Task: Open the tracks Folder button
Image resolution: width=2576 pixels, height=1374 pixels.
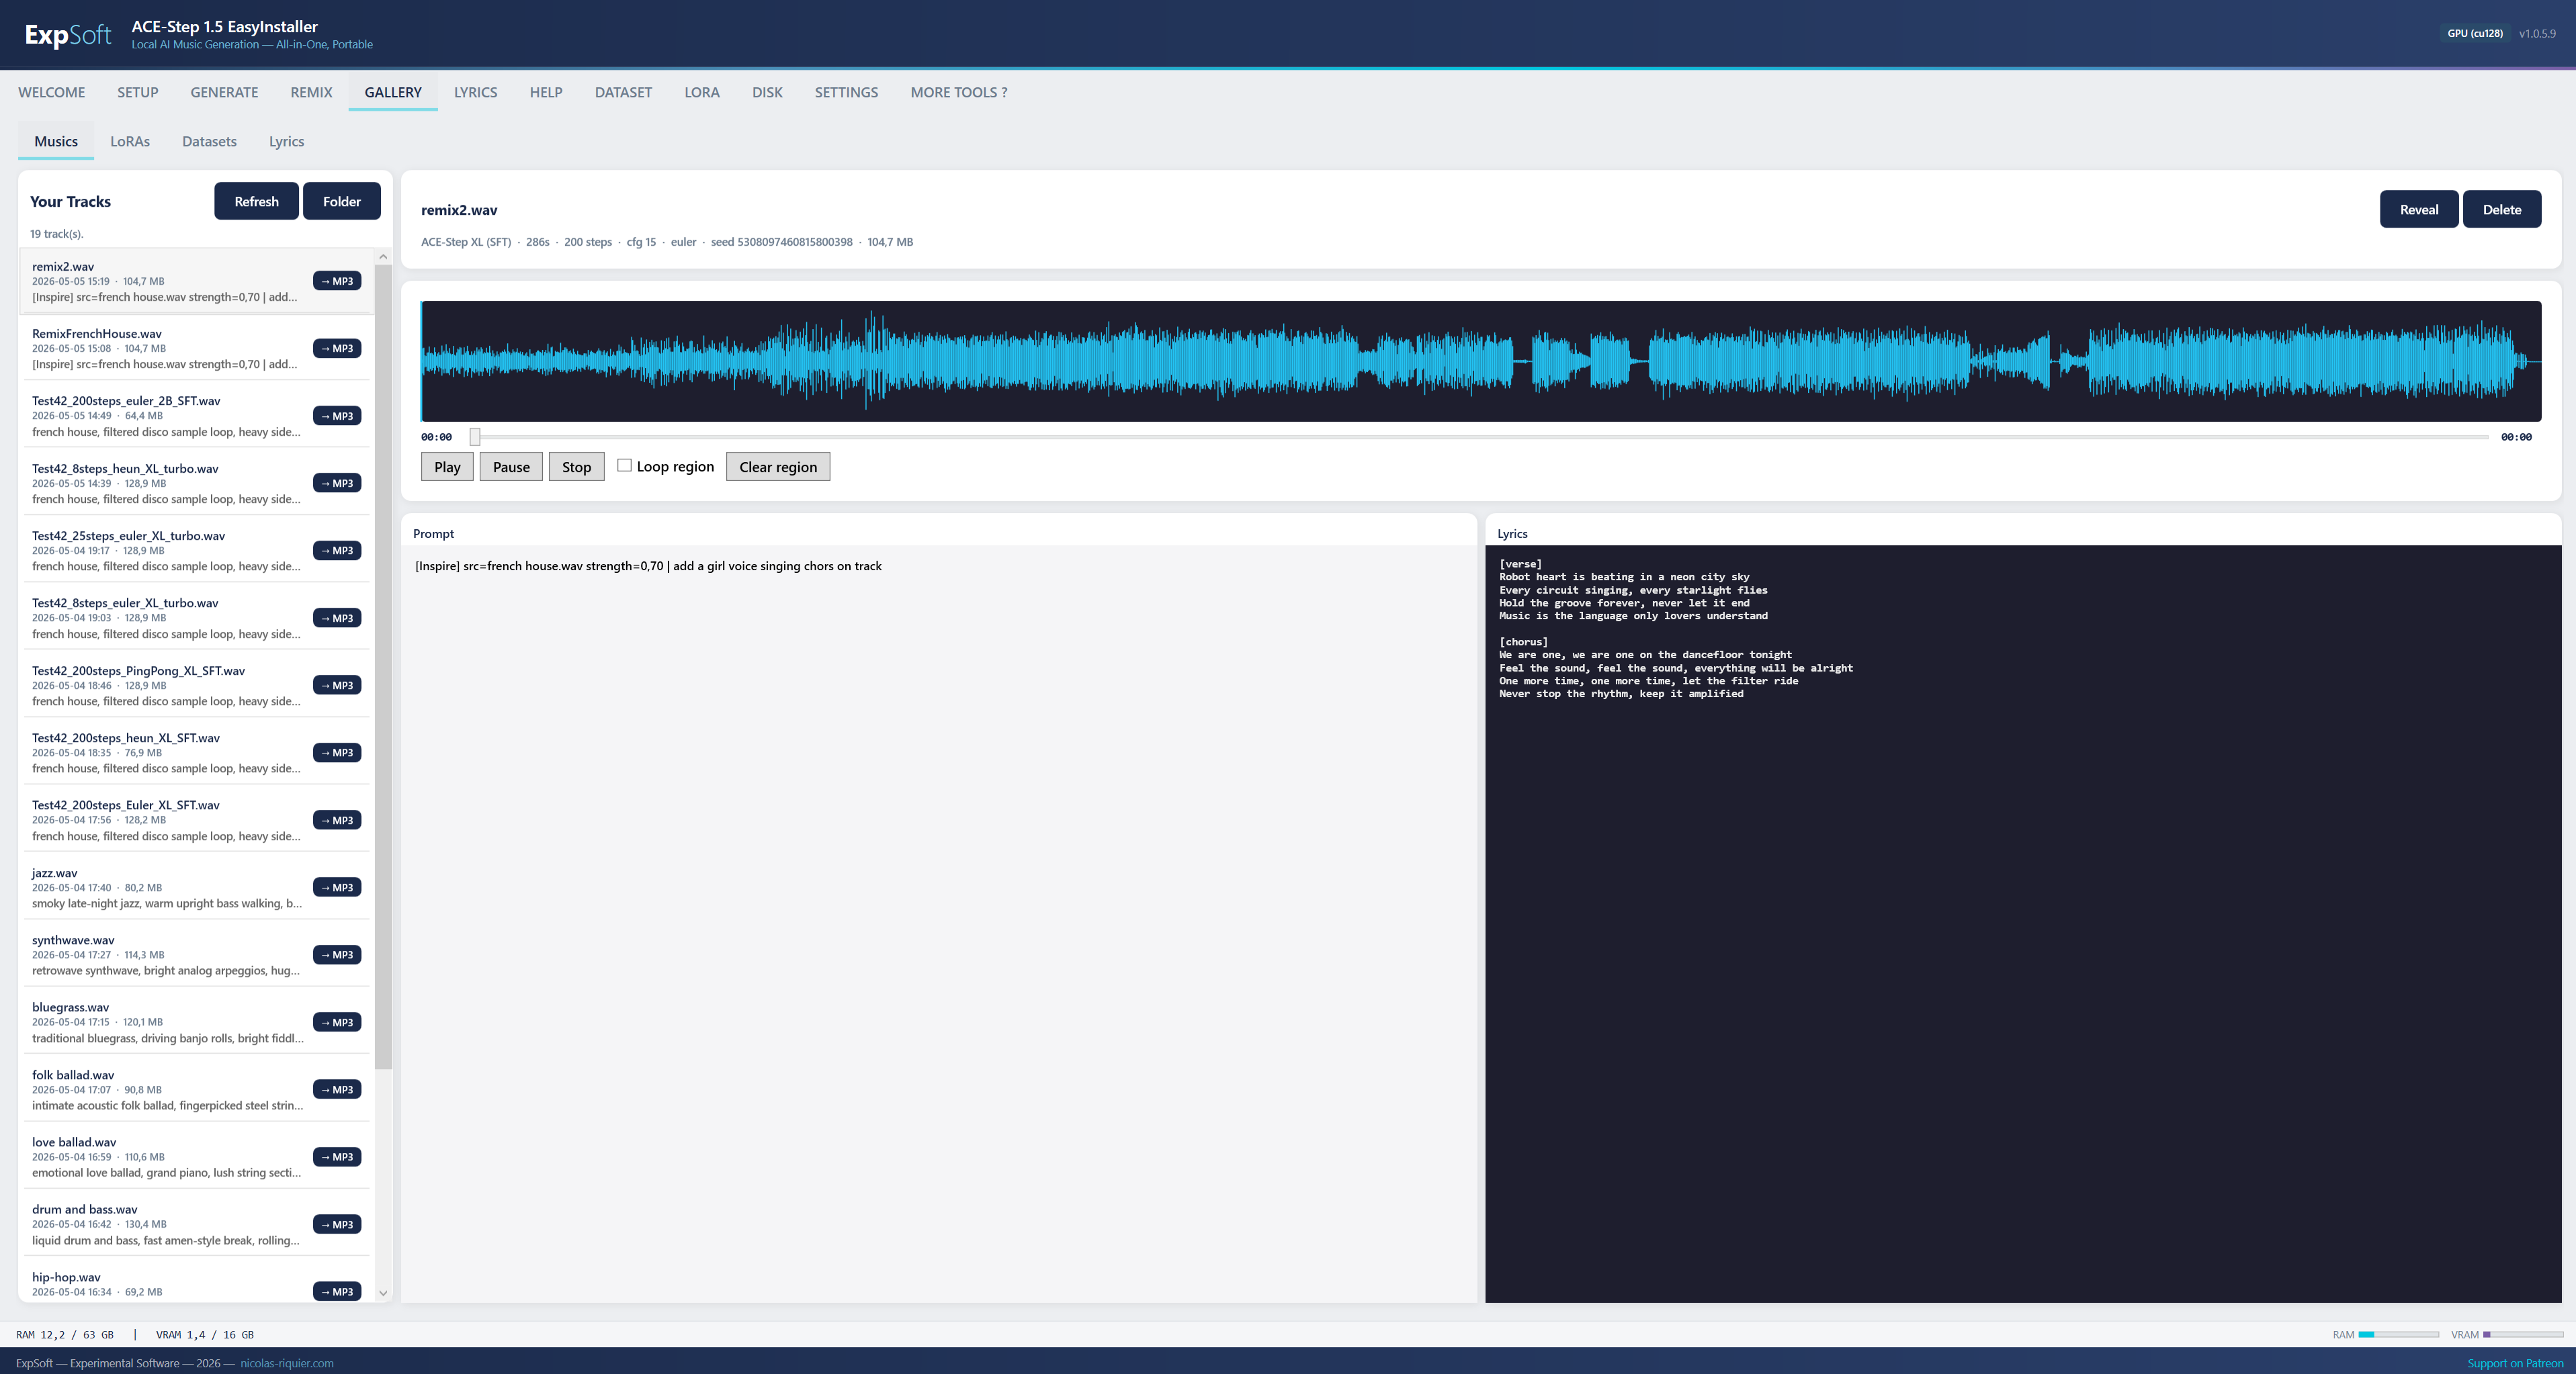Action: pyautogui.click(x=342, y=201)
